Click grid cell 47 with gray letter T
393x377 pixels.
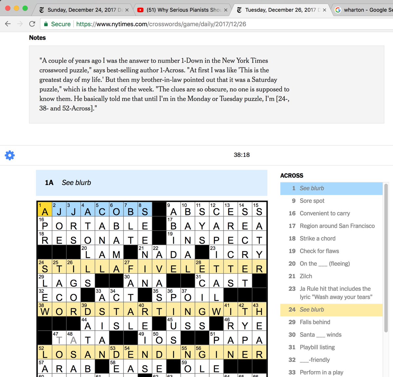[59, 338]
